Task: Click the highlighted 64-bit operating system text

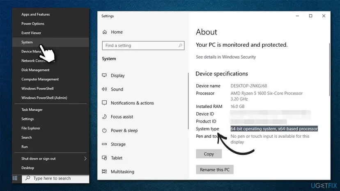Action: (274, 129)
